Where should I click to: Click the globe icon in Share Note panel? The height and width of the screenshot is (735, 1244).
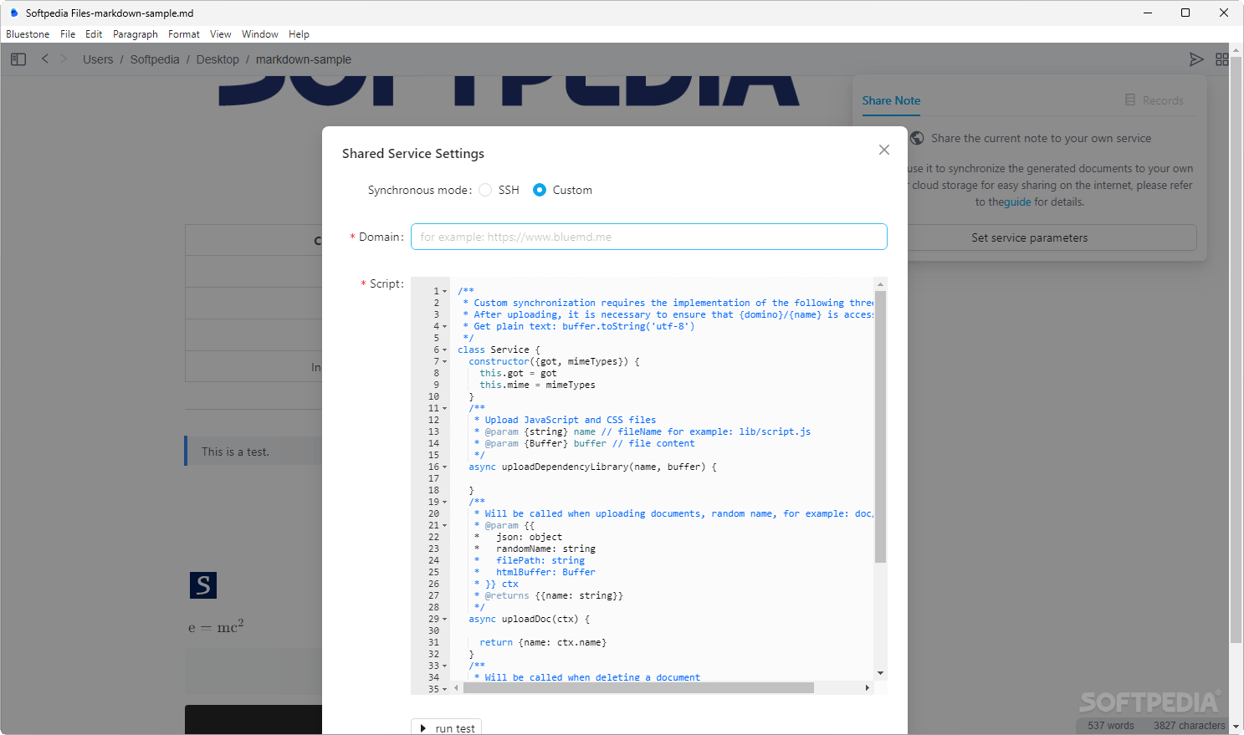[917, 138]
